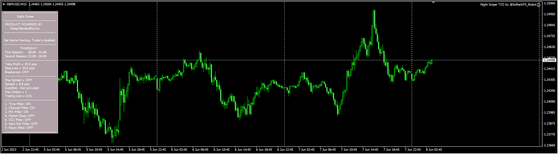The image size is (558, 154).
Task: Click the 1.23770 price scale label
Action: [x=550, y=134]
